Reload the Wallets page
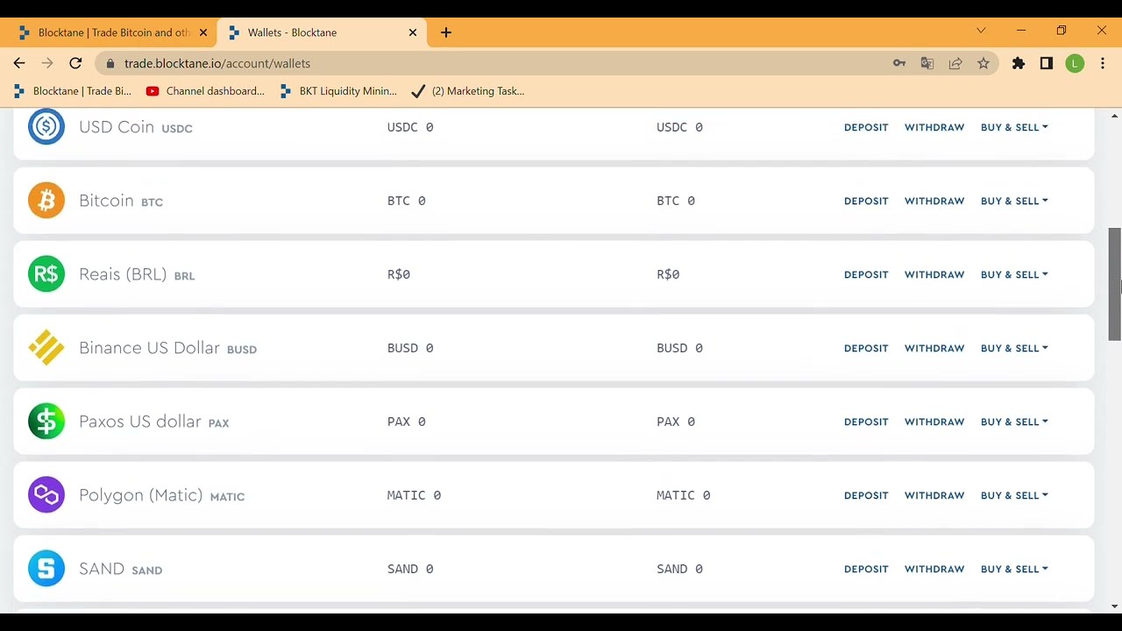This screenshot has width=1122, height=631. 75,63
